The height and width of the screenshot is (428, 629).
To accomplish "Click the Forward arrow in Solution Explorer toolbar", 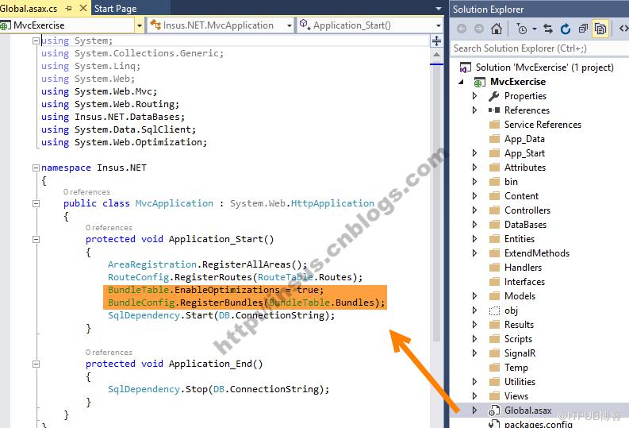I will click(x=479, y=29).
